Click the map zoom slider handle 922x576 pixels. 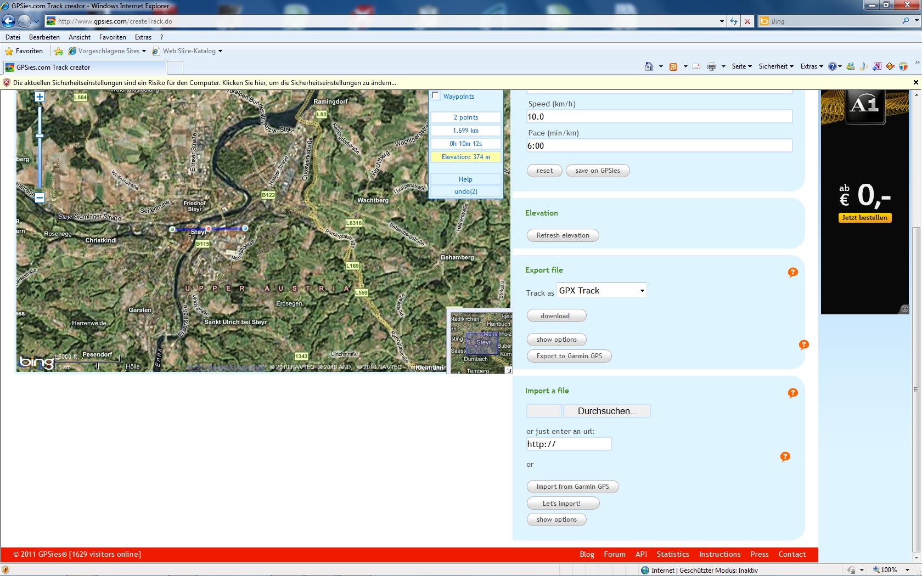point(40,135)
